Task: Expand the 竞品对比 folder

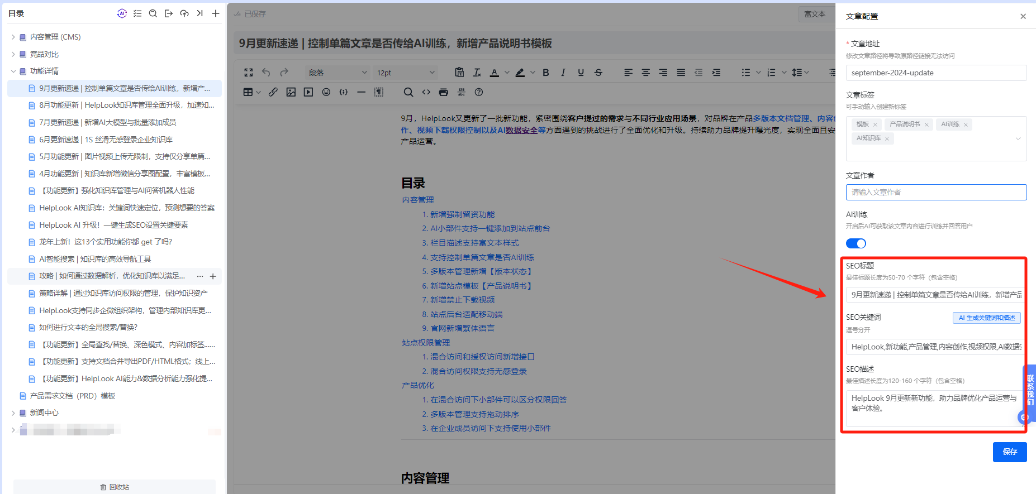Action: (x=13, y=54)
